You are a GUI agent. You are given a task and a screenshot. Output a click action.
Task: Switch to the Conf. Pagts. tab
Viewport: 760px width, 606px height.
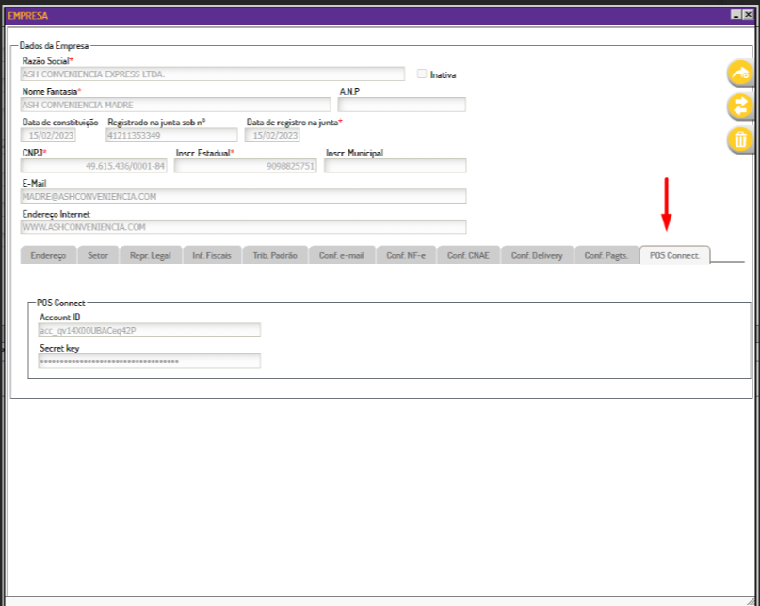(606, 255)
